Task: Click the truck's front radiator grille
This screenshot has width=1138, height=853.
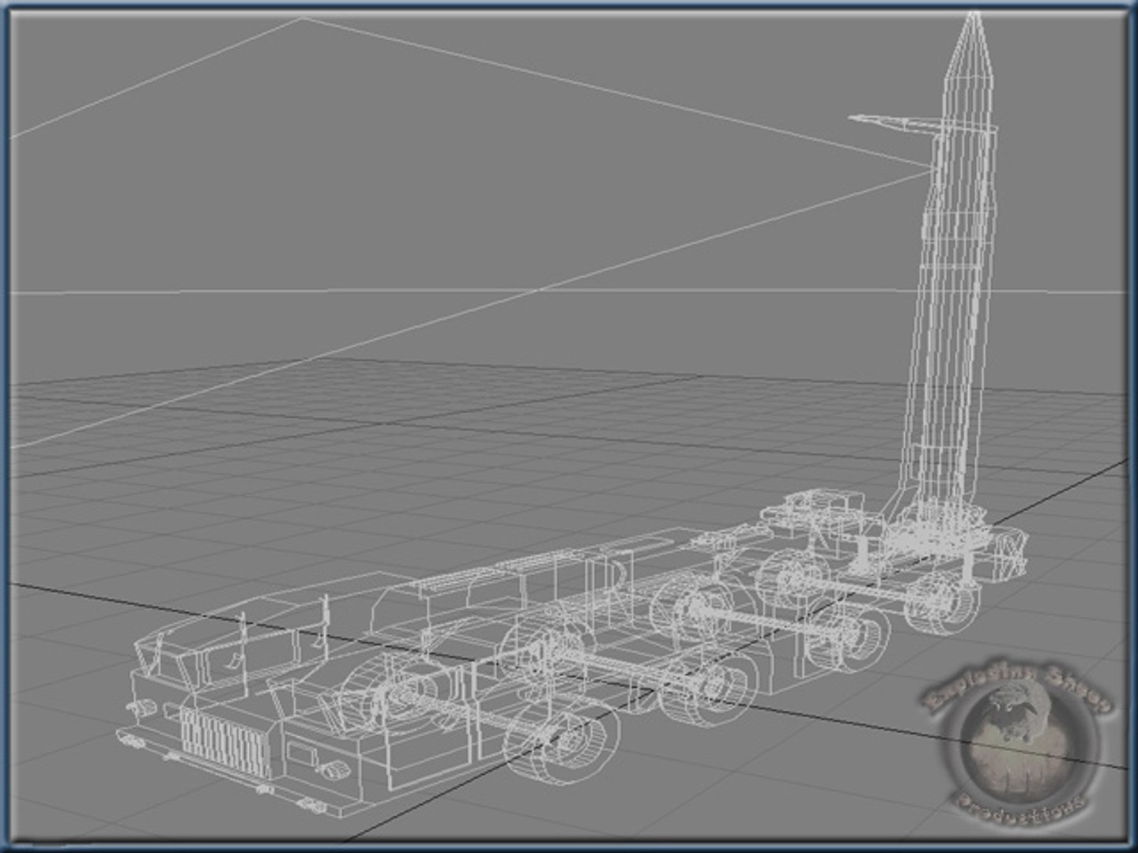Action: pos(226,742)
